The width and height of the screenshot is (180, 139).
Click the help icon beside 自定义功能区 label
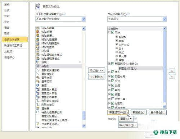[x=128, y=14]
